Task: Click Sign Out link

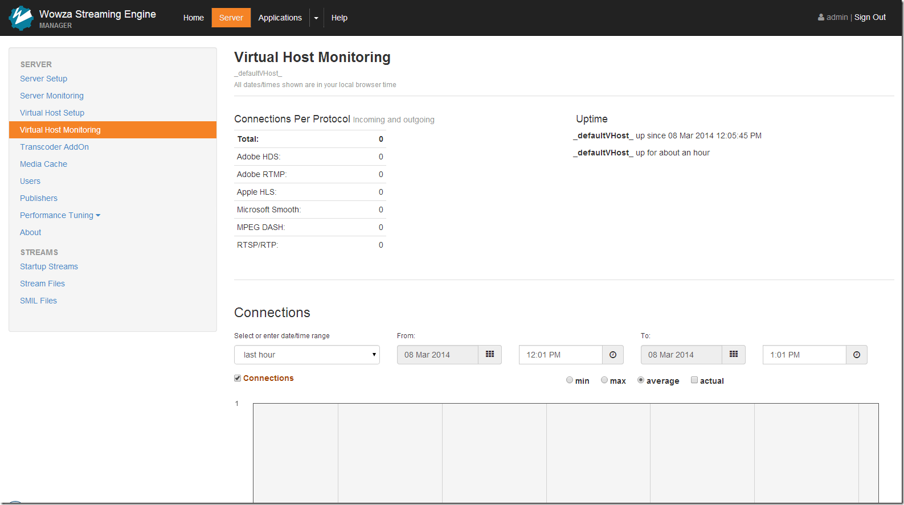Action: tap(870, 17)
